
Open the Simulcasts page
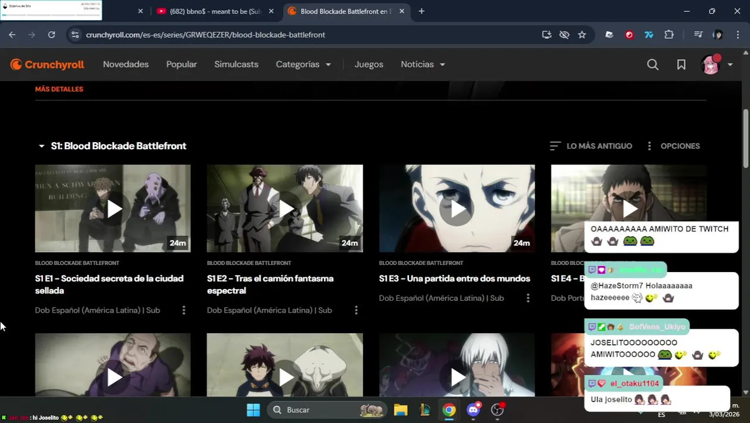click(x=236, y=65)
